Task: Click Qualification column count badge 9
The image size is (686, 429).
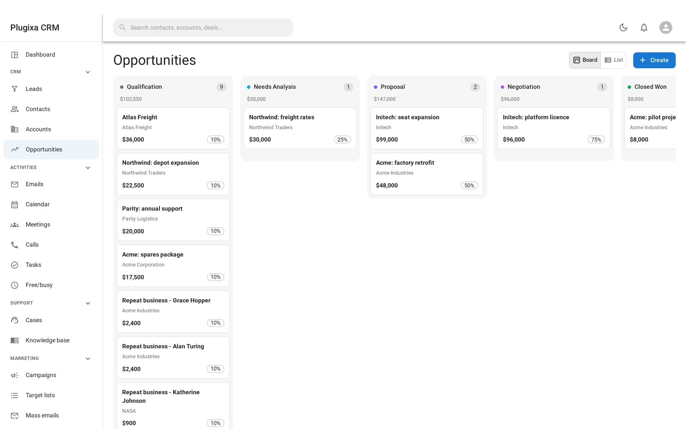Action: click(x=221, y=87)
